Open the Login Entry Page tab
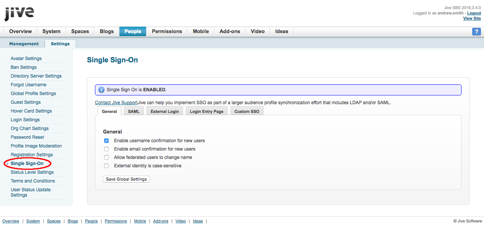Viewport: 484px width, 227px height. tap(207, 111)
